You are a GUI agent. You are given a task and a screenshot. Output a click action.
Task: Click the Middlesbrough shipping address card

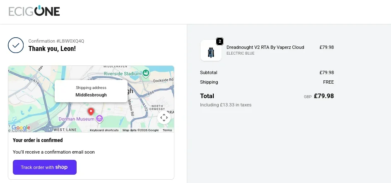[x=91, y=91]
